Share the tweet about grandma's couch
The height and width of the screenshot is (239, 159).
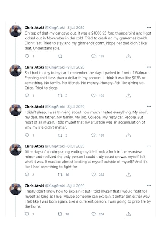[129, 56]
